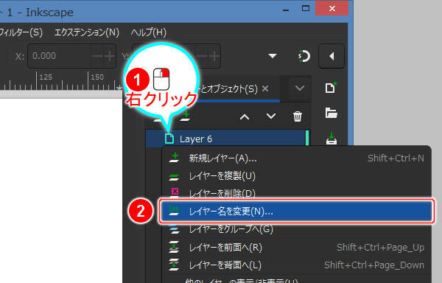The width and height of the screenshot is (442, 283).
Task: Open the toolbar overflow dropdown arrow
Action: point(273,56)
